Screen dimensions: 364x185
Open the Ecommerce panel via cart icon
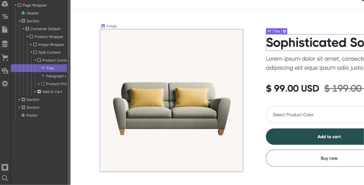5,57
